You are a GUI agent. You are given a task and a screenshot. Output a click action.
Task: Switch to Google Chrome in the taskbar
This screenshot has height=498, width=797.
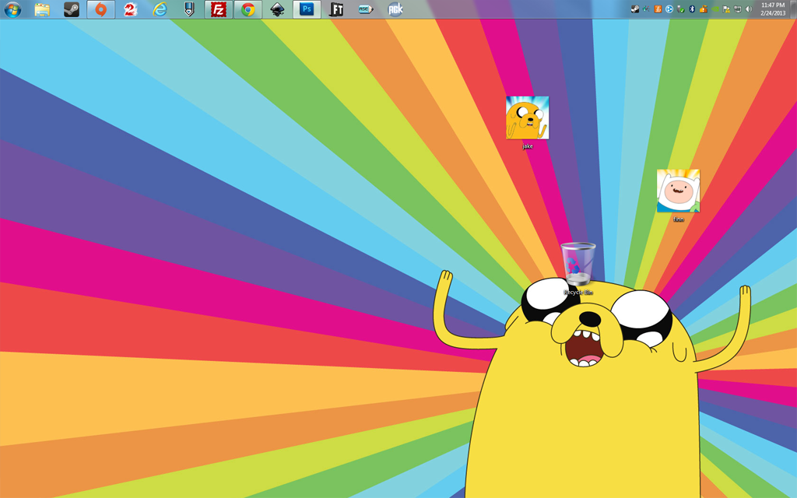[248, 9]
